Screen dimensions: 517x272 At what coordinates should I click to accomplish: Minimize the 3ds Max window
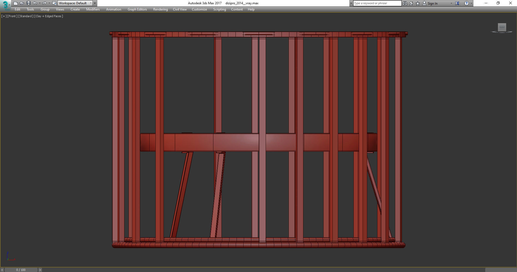[x=486, y=3]
